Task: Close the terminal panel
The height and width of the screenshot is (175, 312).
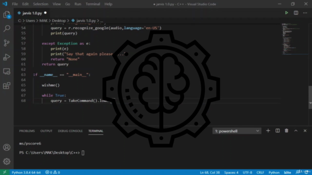Action: [x=305, y=131]
